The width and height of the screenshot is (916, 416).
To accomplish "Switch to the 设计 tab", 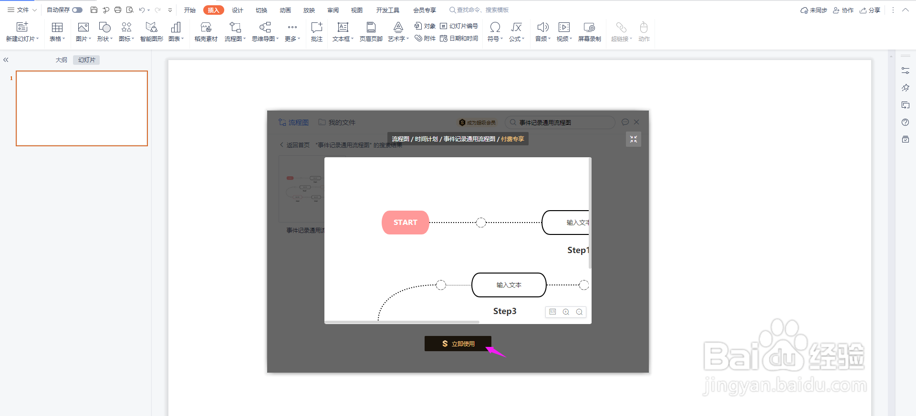I will click(238, 10).
